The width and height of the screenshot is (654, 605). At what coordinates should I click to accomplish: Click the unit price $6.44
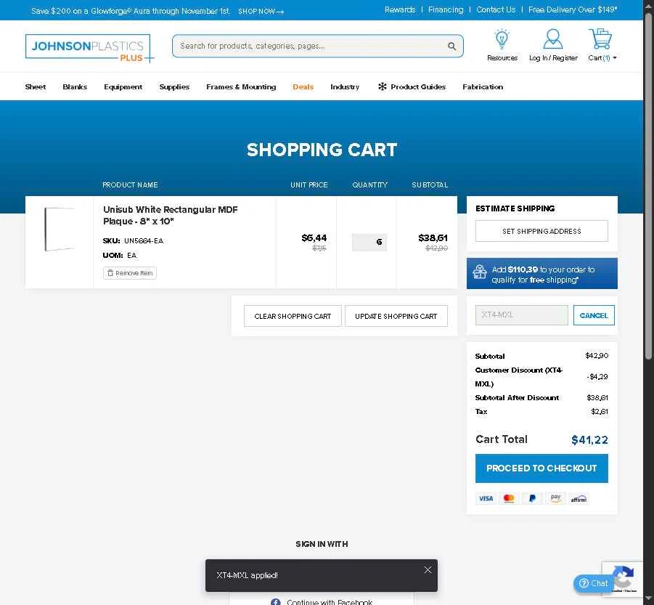point(314,237)
